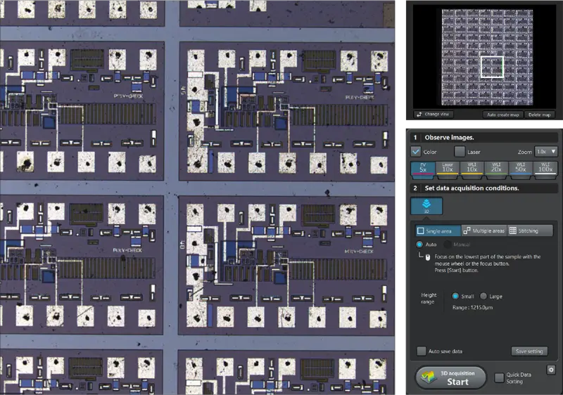563x395 pixels.
Task: Choose the WLI 10x objective
Action: (472, 169)
